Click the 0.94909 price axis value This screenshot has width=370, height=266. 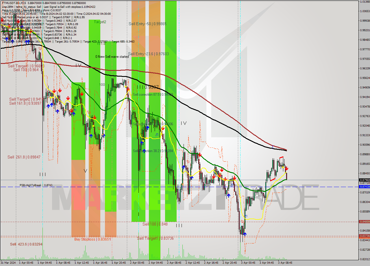pyautogui.click(x=365, y=87)
